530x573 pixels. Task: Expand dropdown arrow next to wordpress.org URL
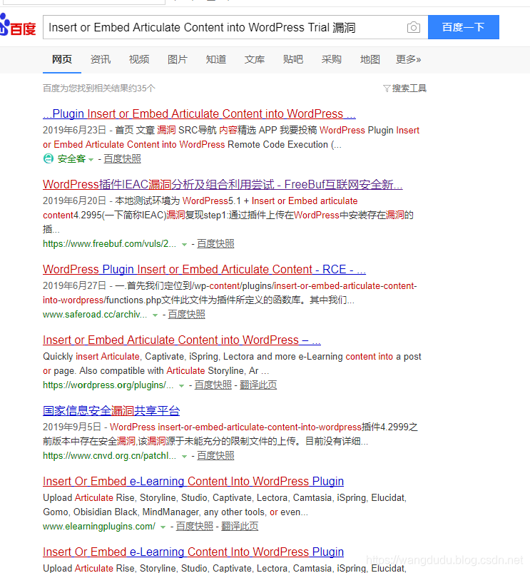click(x=181, y=386)
